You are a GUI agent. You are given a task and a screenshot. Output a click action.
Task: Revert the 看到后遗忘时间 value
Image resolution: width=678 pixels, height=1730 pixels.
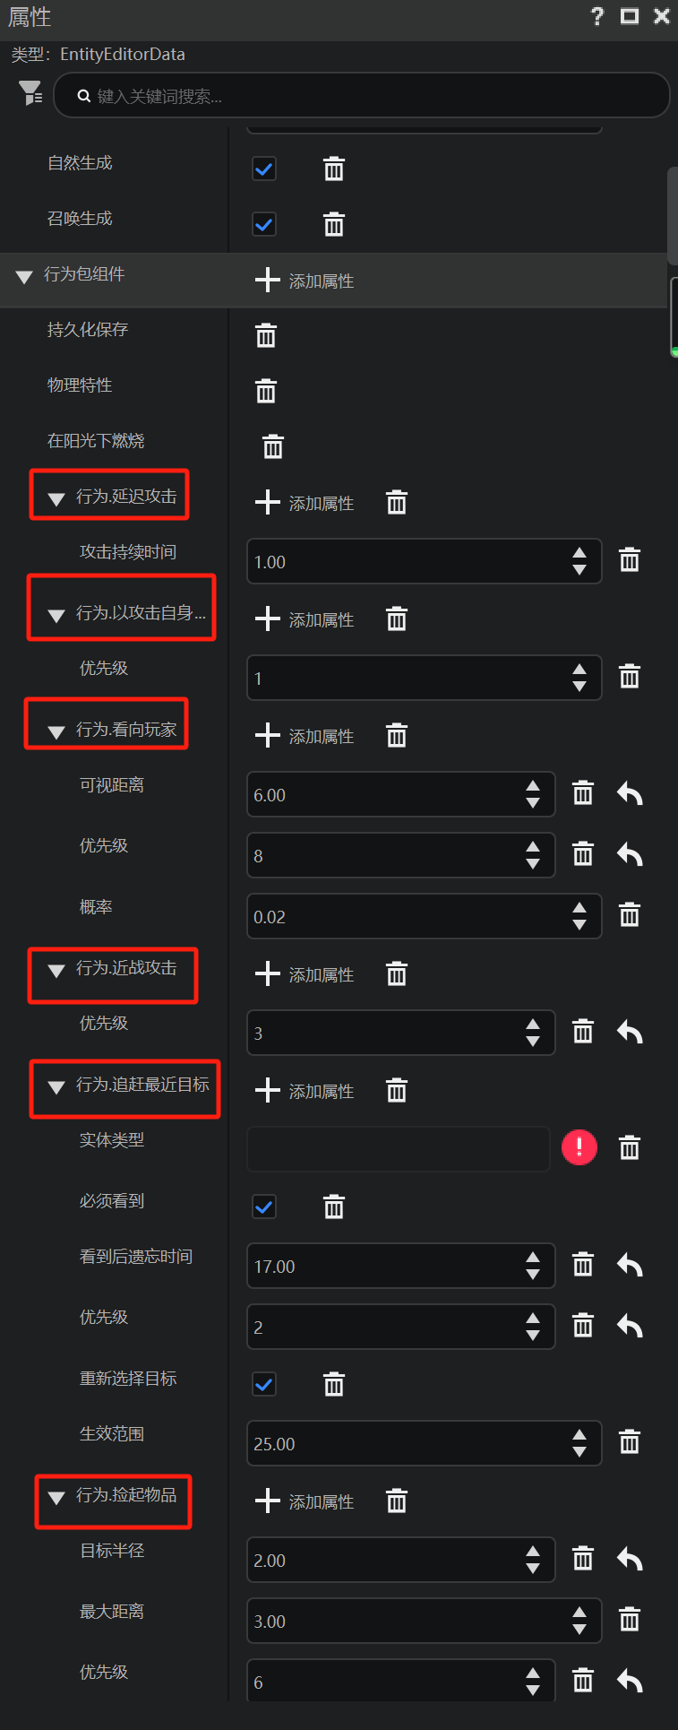(x=631, y=1265)
